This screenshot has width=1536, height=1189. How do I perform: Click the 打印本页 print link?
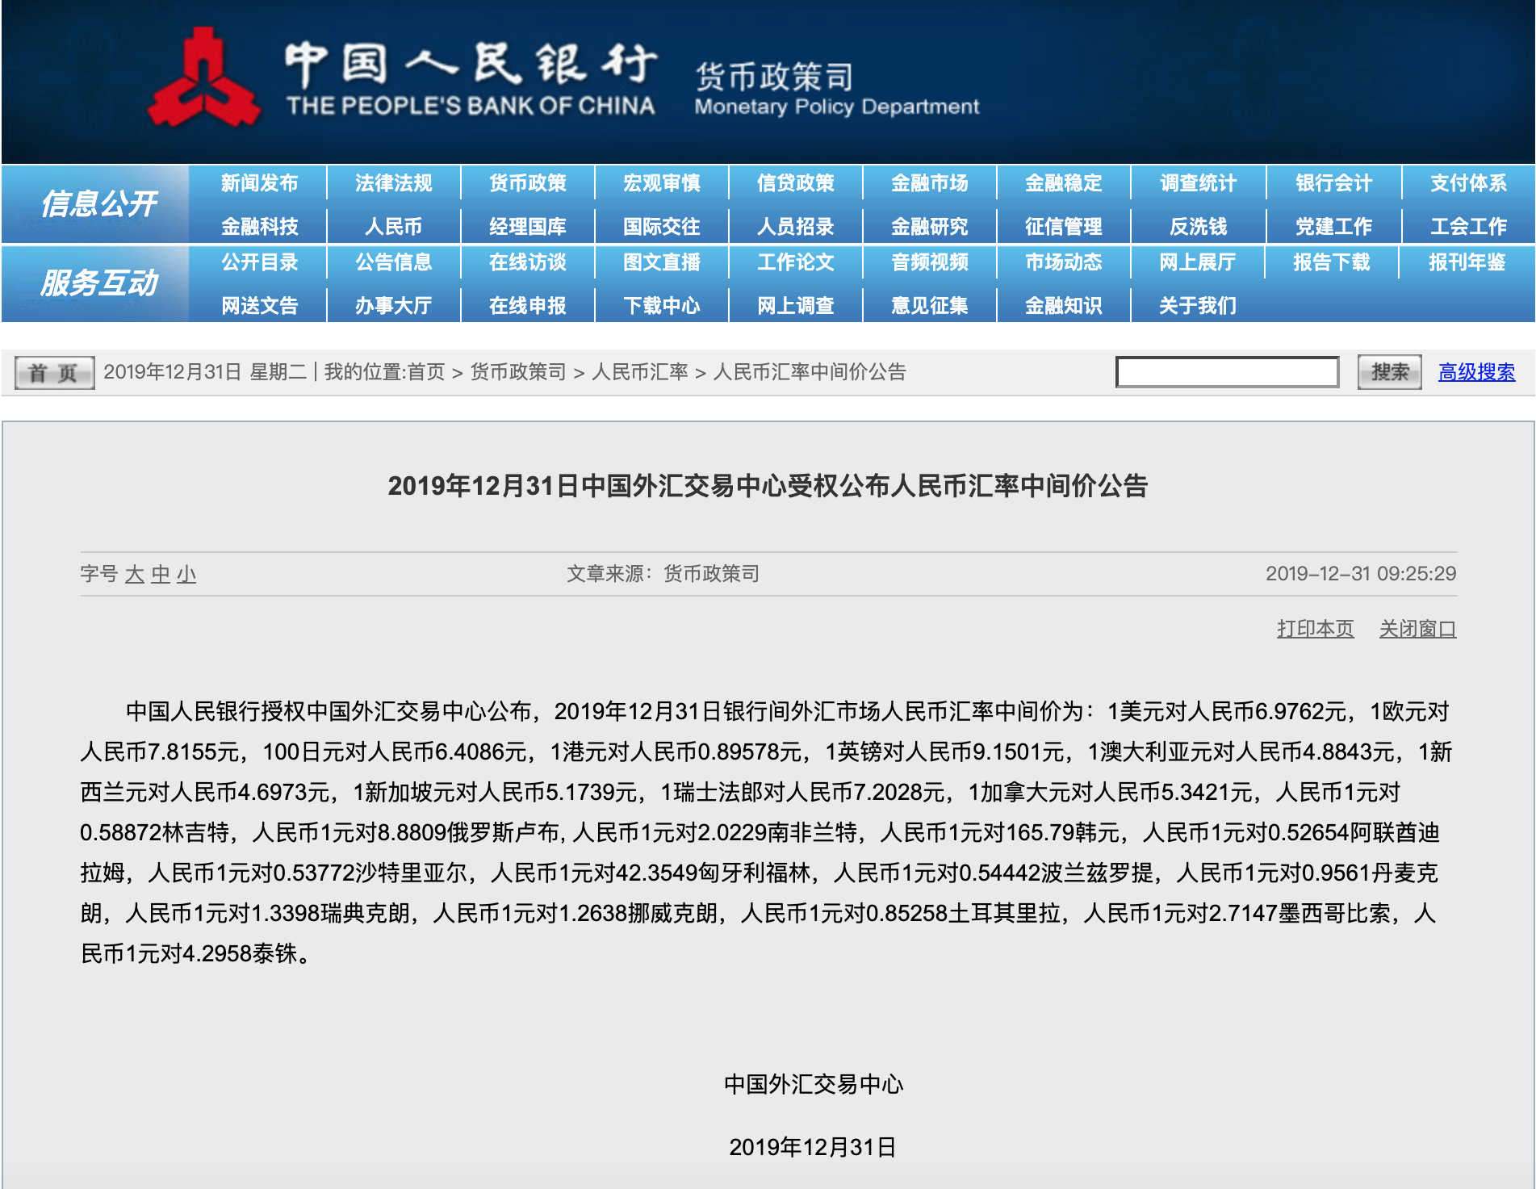coord(1315,629)
